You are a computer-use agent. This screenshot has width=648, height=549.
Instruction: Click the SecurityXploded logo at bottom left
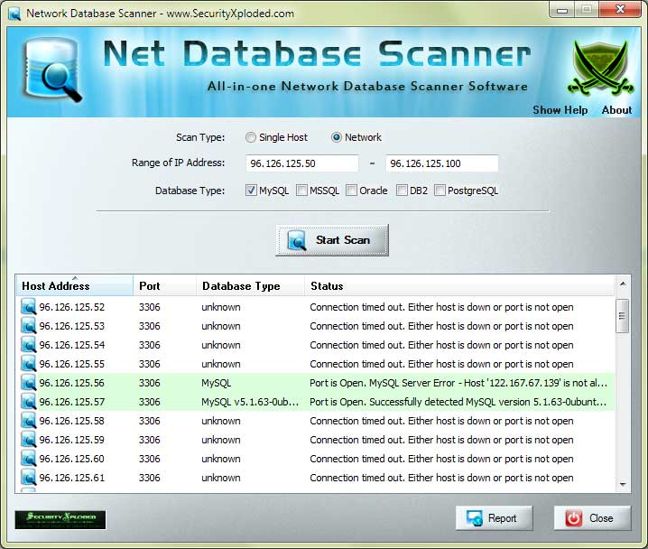tap(60, 519)
